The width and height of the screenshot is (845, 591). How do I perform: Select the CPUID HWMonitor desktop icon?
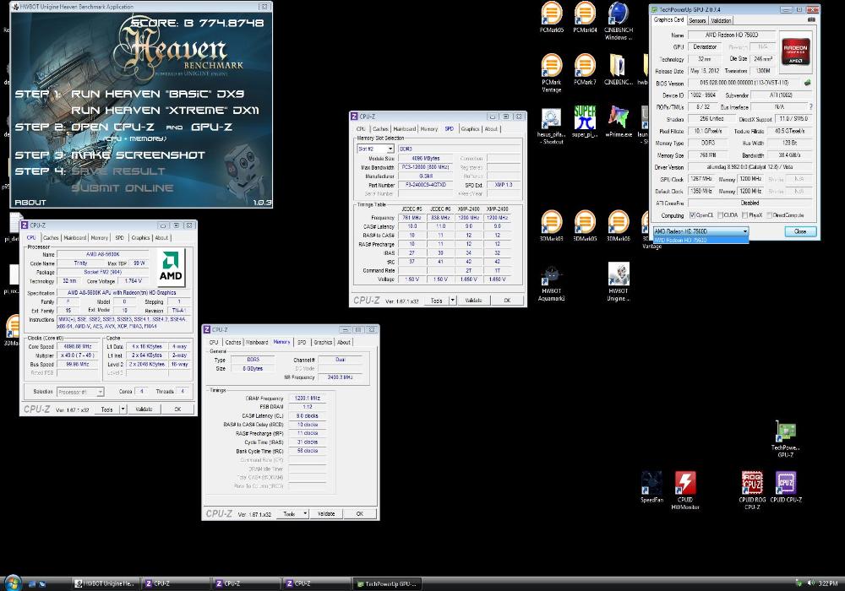click(685, 491)
